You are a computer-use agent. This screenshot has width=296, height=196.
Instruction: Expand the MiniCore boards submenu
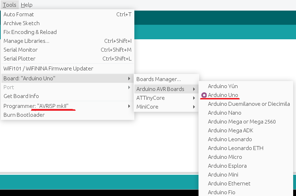click(166, 107)
